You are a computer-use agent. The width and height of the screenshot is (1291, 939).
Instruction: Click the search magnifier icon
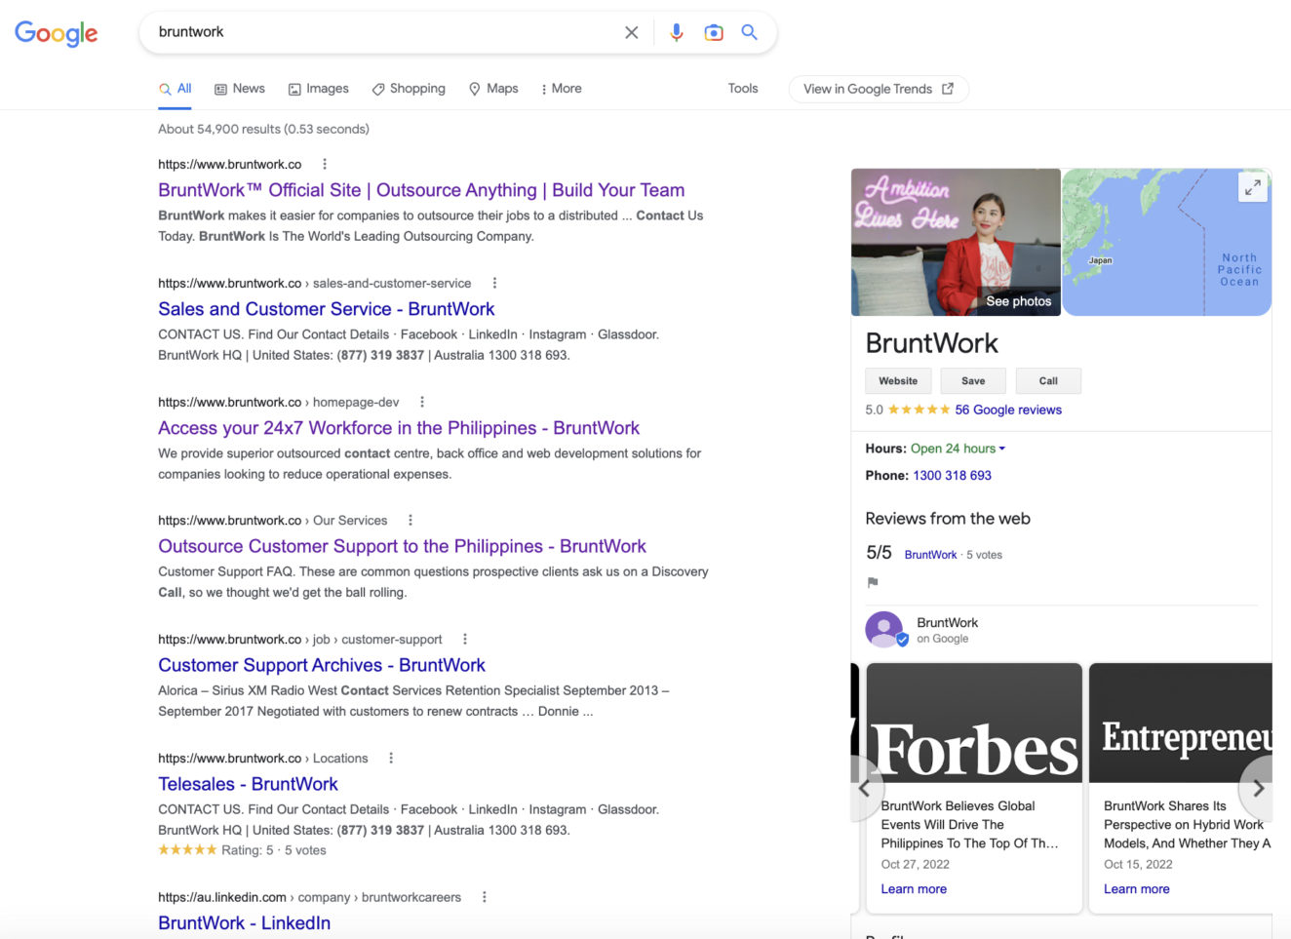pyautogui.click(x=749, y=31)
